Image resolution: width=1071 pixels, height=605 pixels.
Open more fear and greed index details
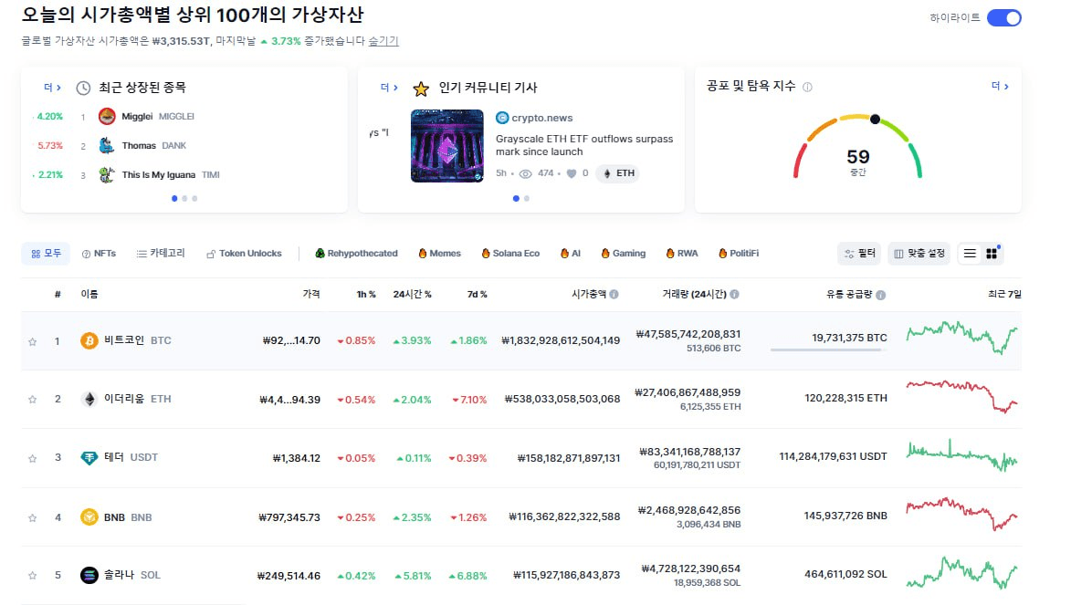[x=1000, y=86]
